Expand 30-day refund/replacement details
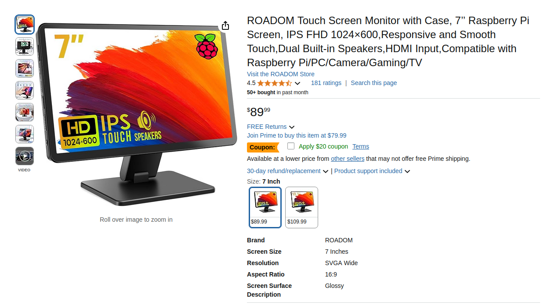 (x=287, y=171)
